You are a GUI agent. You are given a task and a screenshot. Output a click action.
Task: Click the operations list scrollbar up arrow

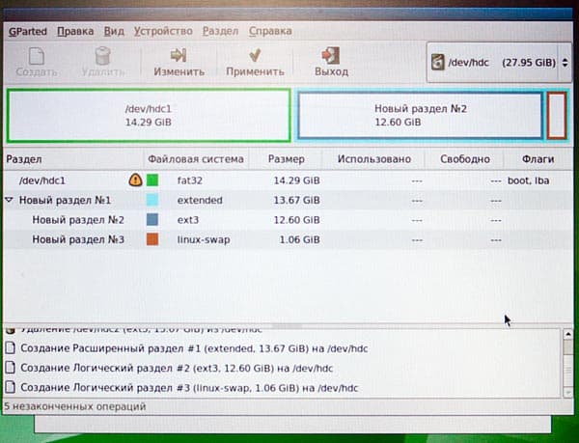[x=567, y=335]
